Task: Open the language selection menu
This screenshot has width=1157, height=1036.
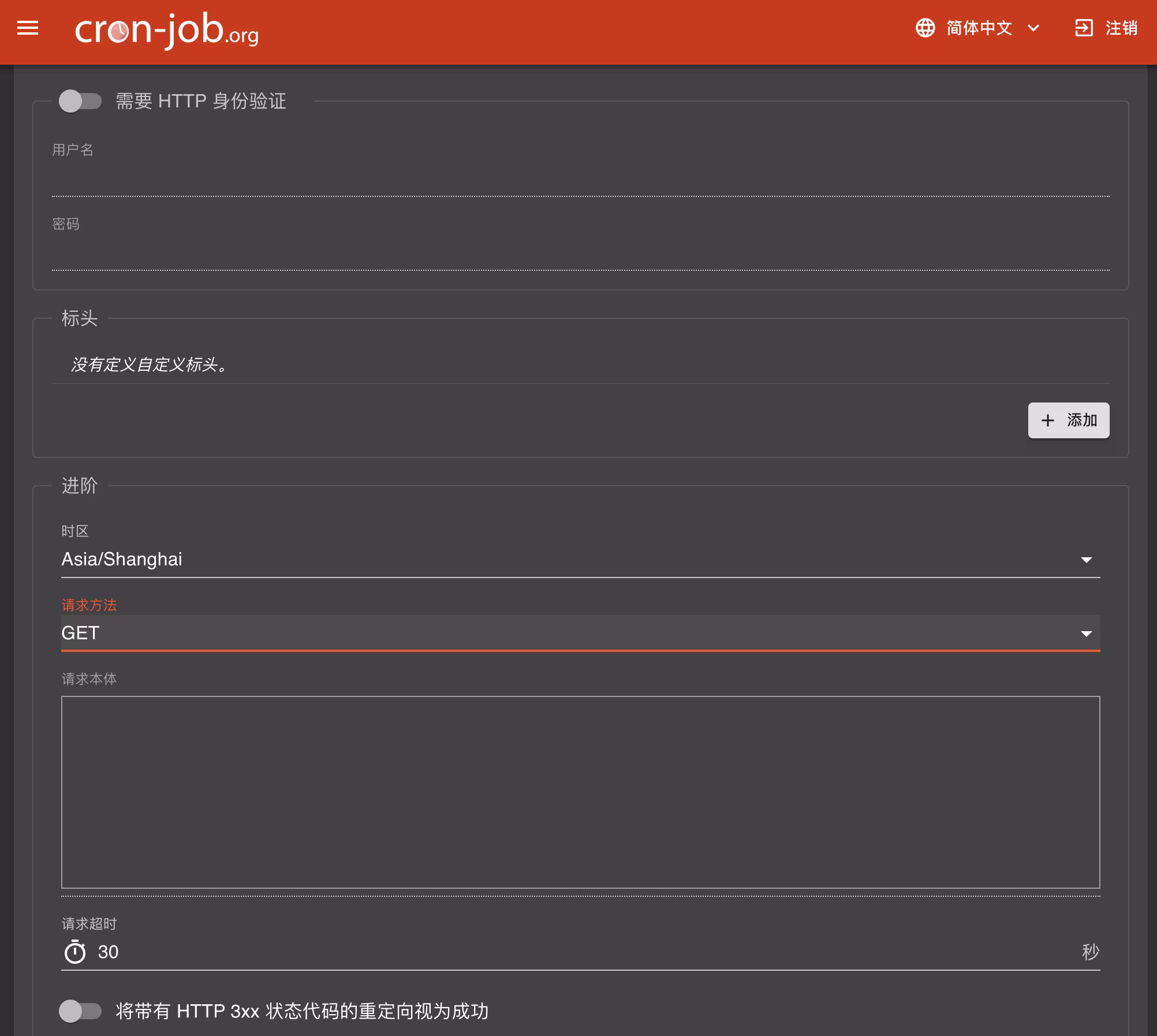Action: click(x=977, y=28)
